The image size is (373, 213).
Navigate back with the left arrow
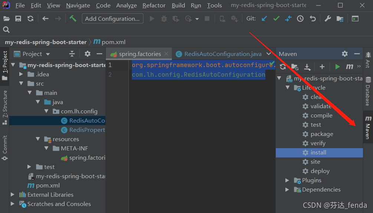click(x=45, y=19)
